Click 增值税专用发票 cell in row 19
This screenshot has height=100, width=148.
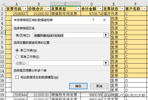pos(65,95)
